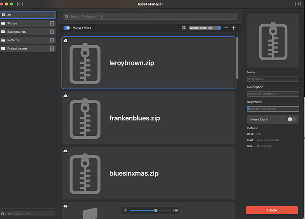Click the large list size icon
The width and height of the screenshot is (305, 219).
(175, 211)
